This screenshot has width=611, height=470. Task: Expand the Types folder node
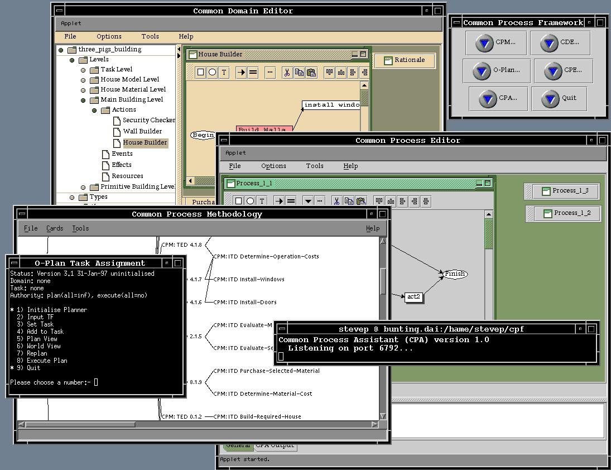(72, 198)
